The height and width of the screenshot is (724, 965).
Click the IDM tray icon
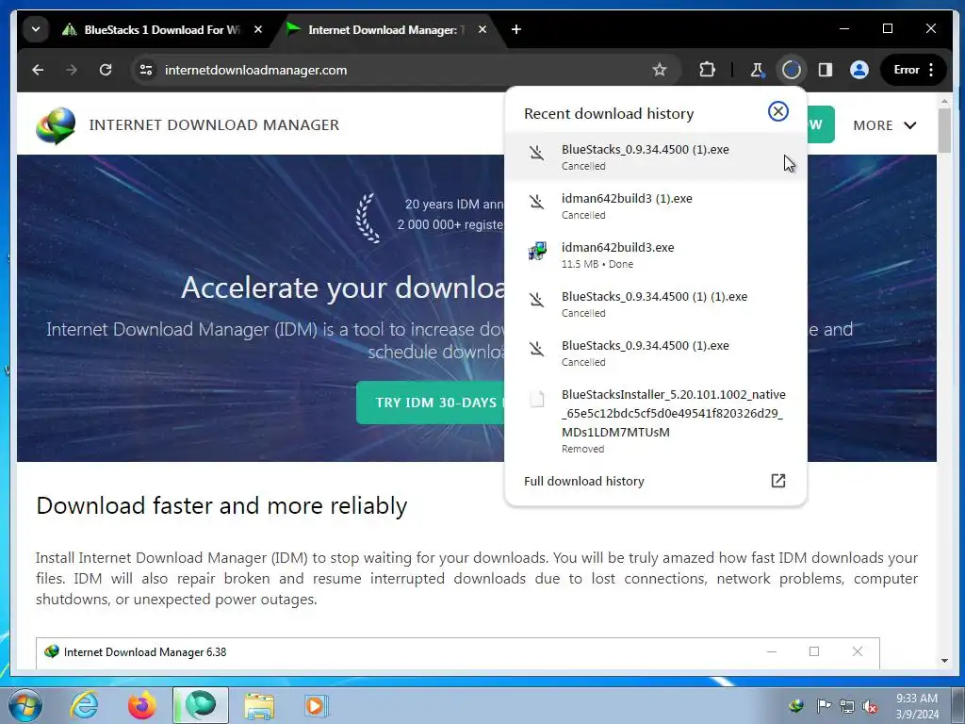(x=796, y=705)
